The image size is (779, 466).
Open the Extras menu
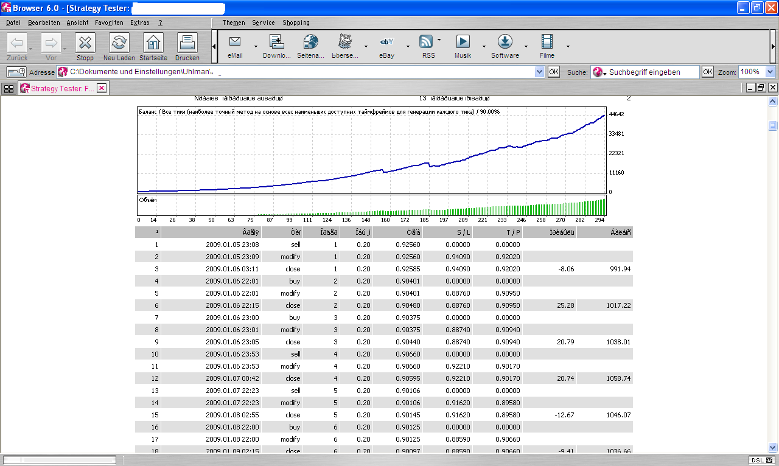(139, 23)
